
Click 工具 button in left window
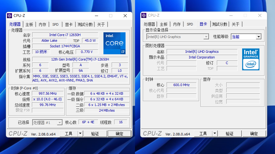(68, 134)
